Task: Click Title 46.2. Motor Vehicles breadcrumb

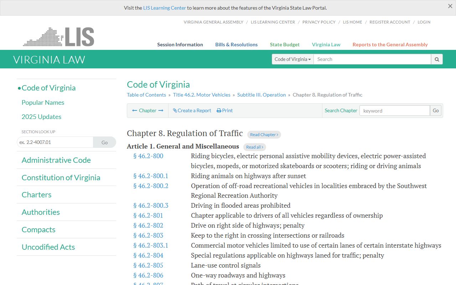Action: 202,95
